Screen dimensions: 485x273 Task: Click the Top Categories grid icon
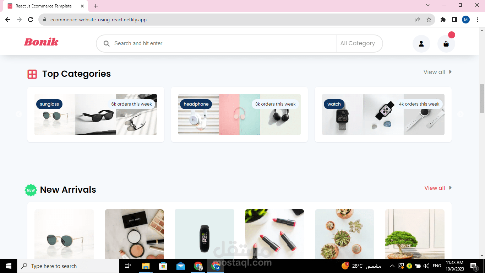tap(32, 74)
